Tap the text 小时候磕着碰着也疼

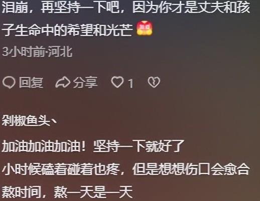click(61, 169)
